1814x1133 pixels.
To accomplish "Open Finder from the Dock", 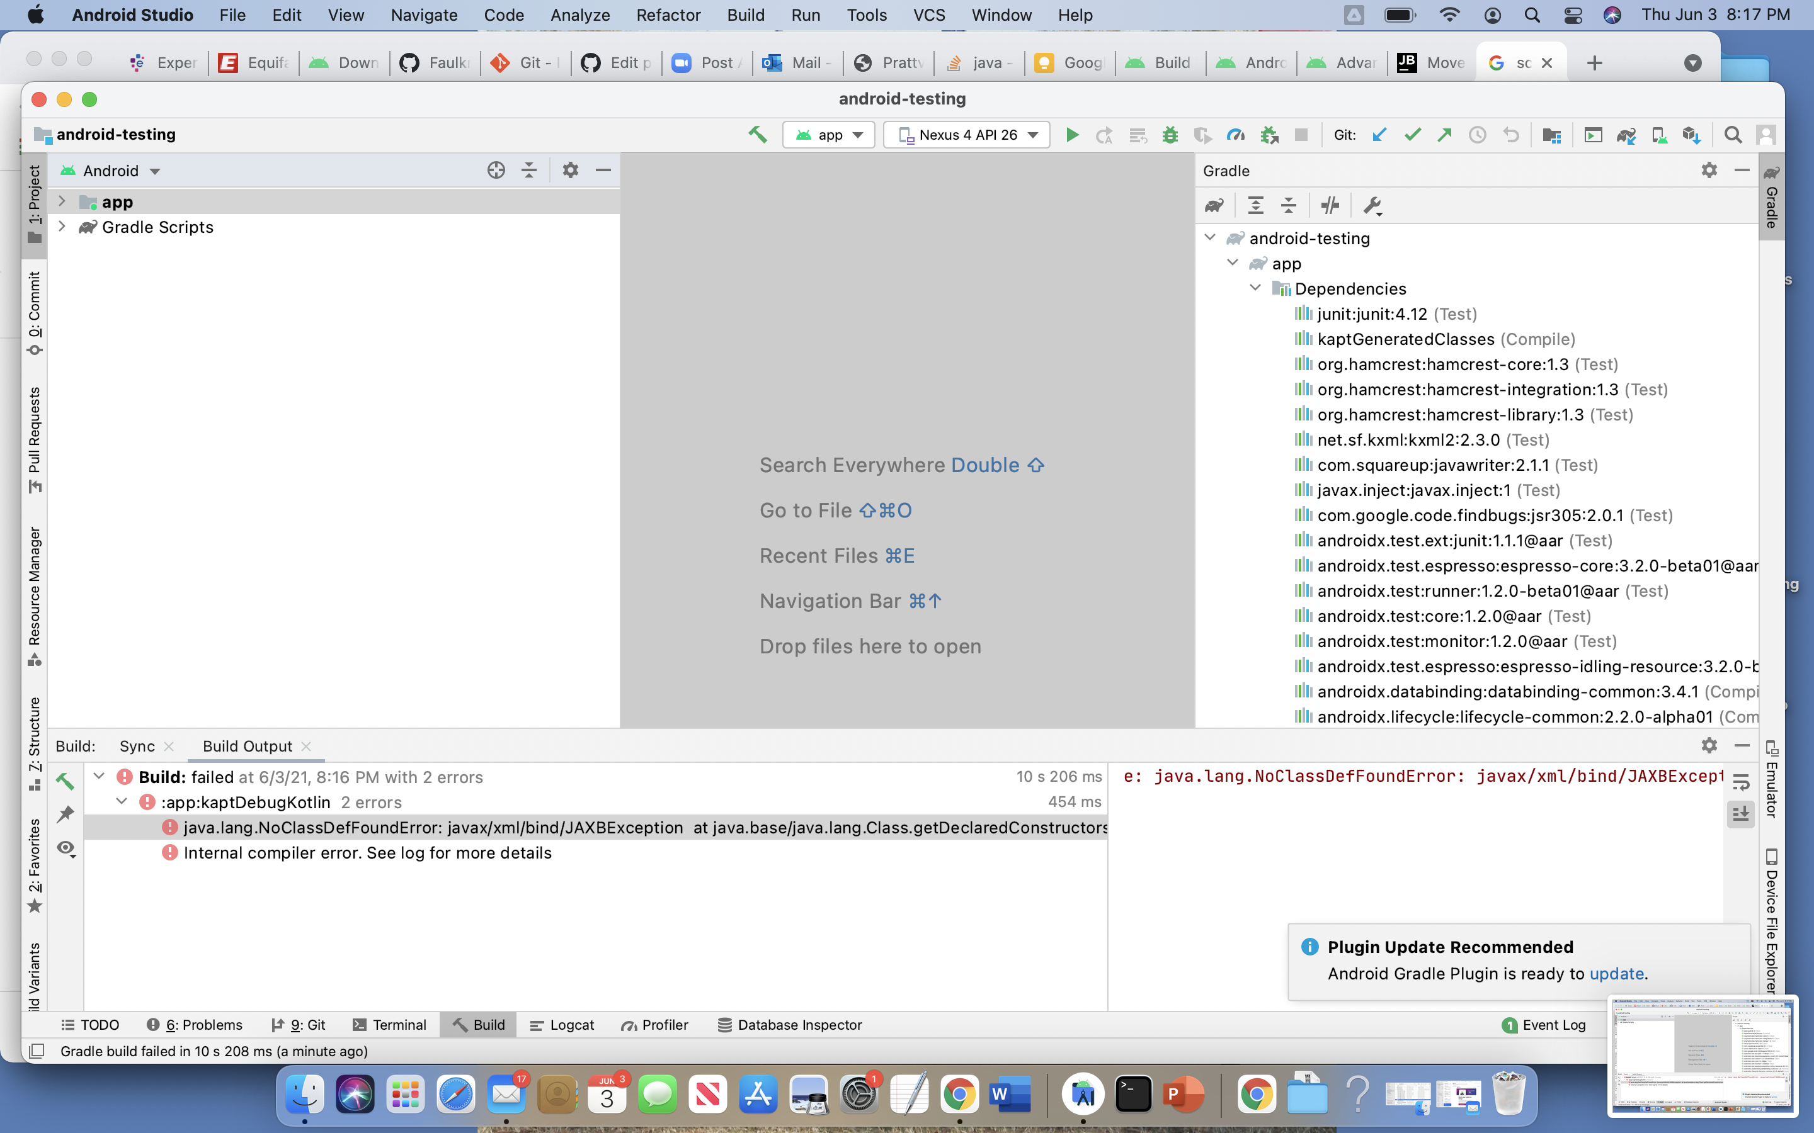I will click(304, 1095).
